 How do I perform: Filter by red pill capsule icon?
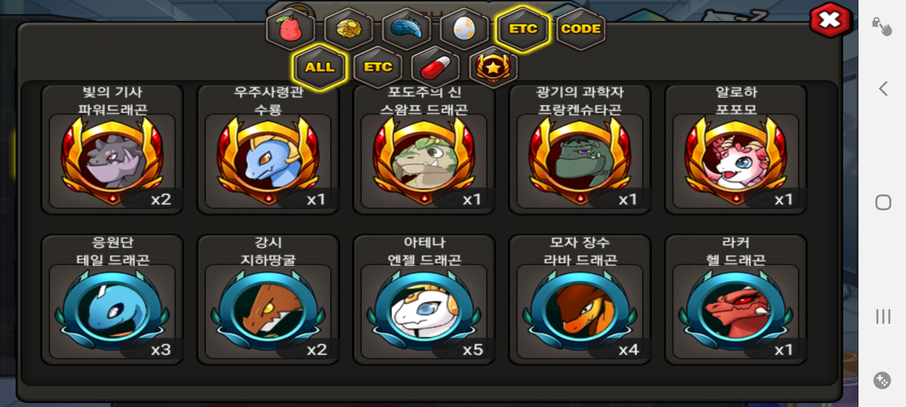click(x=436, y=67)
